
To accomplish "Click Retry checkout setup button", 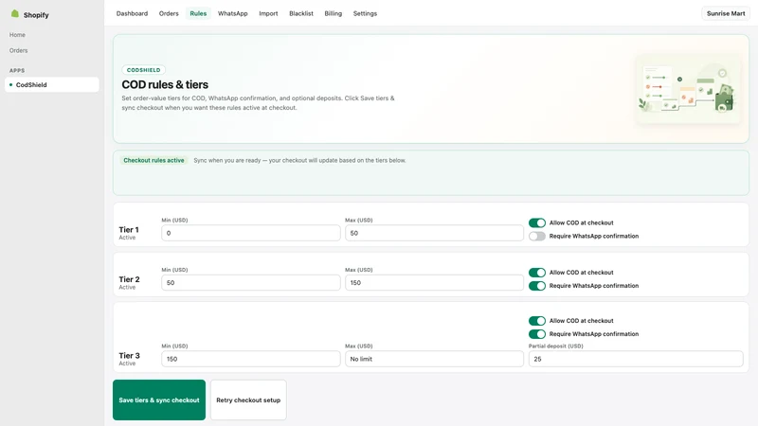I will (248, 399).
